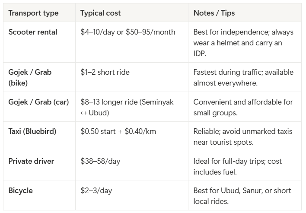This screenshot has height=213, width=306.
Task: Click the $2–3/day bicycle cost
Action: 96,191
